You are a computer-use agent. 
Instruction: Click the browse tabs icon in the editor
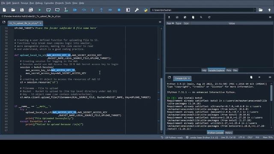pyautogui.click(x=4, y=22)
